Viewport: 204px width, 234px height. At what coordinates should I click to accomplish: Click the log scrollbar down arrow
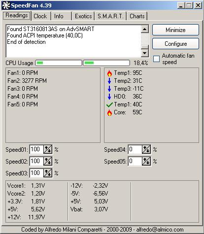[x=145, y=53]
